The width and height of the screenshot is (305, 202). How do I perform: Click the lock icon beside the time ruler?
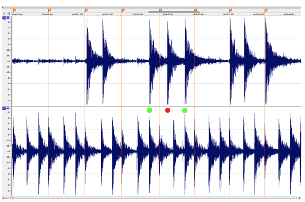point(4,13)
